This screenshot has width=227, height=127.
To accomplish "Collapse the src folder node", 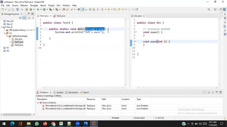I will pyautogui.click(x=5, y=33).
